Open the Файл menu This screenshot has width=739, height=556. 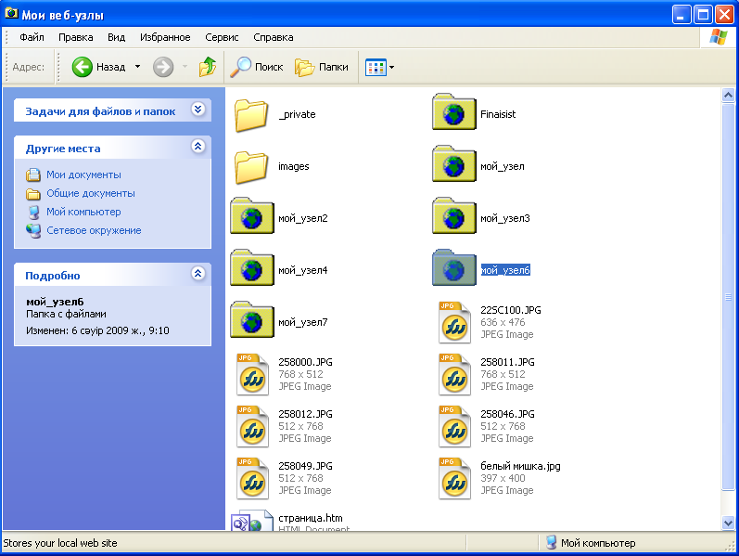coord(32,37)
